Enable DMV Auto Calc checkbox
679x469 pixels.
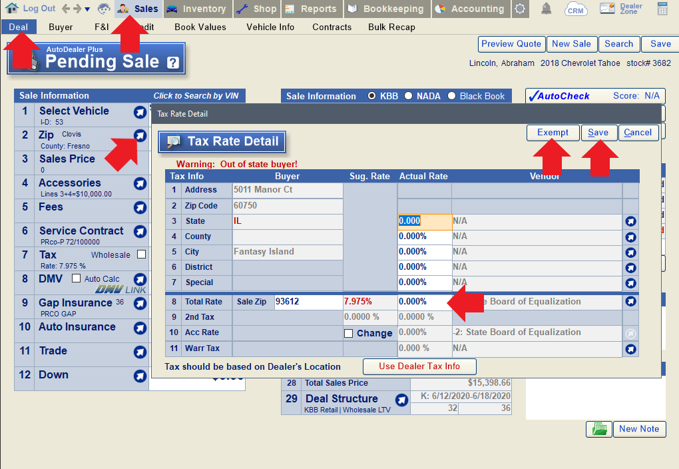(76, 278)
